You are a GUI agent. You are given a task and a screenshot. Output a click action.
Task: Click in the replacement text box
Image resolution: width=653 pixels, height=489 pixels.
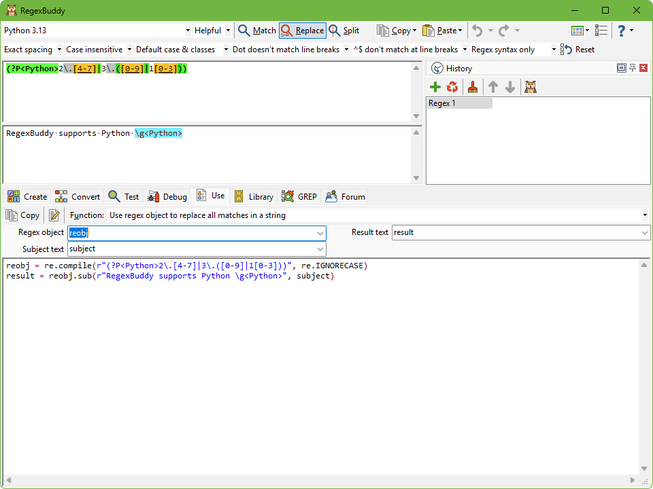(207, 155)
